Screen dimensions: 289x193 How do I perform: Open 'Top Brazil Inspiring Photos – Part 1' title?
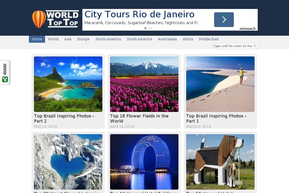(x=216, y=118)
